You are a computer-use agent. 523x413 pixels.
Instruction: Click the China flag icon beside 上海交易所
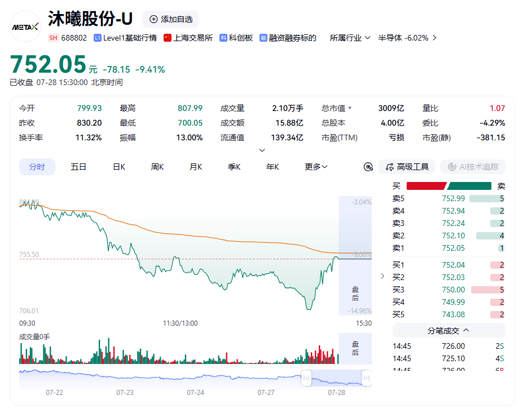[167, 38]
